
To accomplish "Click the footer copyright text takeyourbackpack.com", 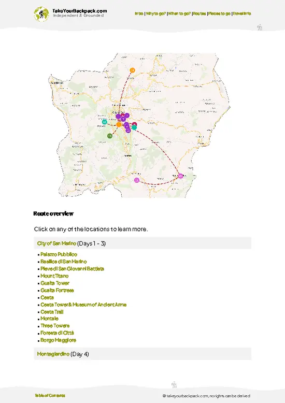I will coord(206,396).
